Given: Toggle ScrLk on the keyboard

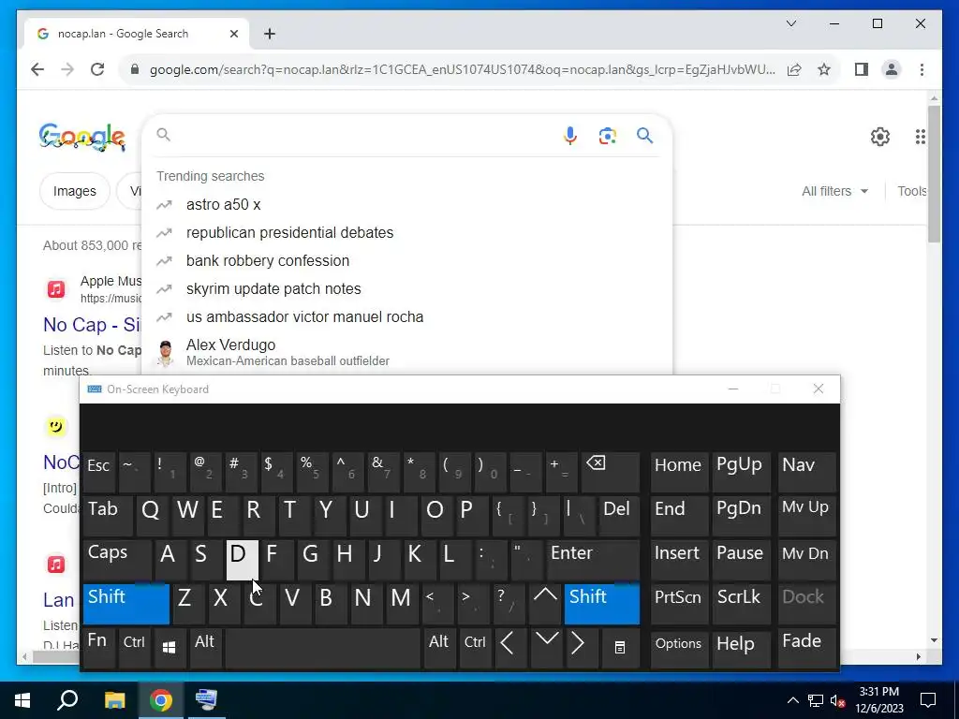Looking at the screenshot, I should [740, 604].
